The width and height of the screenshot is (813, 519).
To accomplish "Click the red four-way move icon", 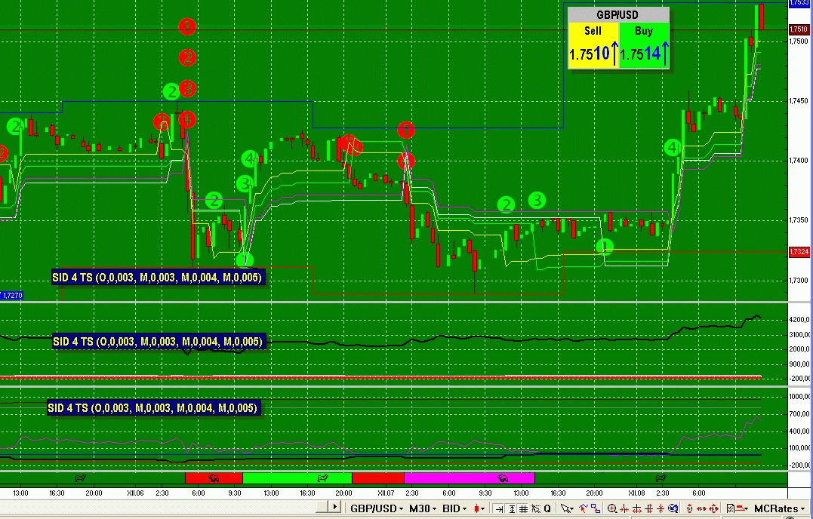I will tap(713, 508).
